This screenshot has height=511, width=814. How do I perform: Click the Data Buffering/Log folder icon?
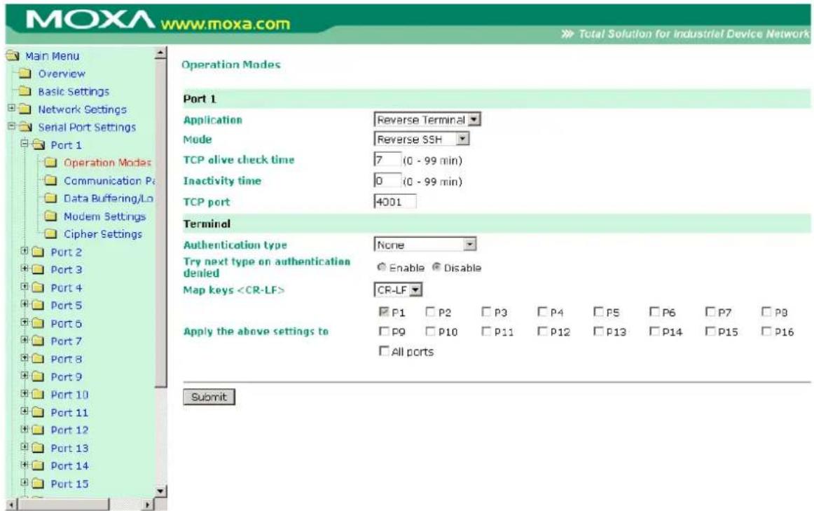(50, 198)
